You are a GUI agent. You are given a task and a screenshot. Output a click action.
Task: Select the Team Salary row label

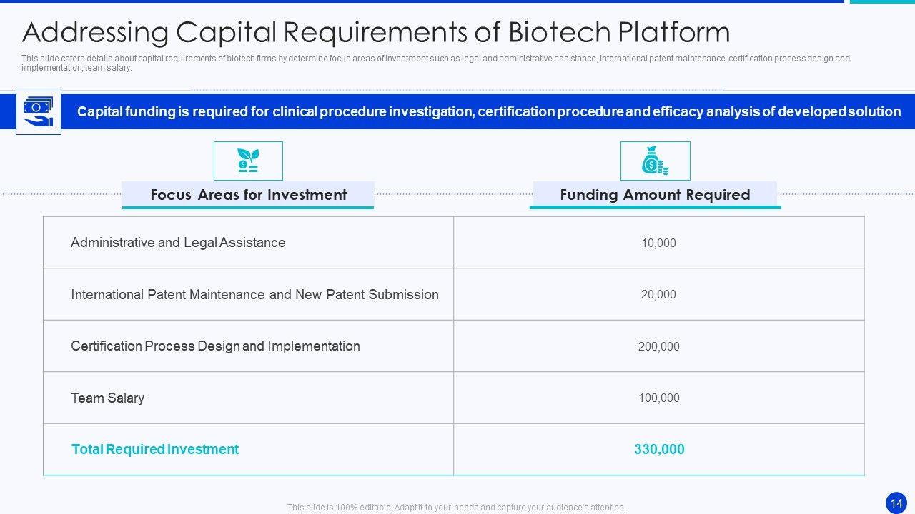pos(107,398)
